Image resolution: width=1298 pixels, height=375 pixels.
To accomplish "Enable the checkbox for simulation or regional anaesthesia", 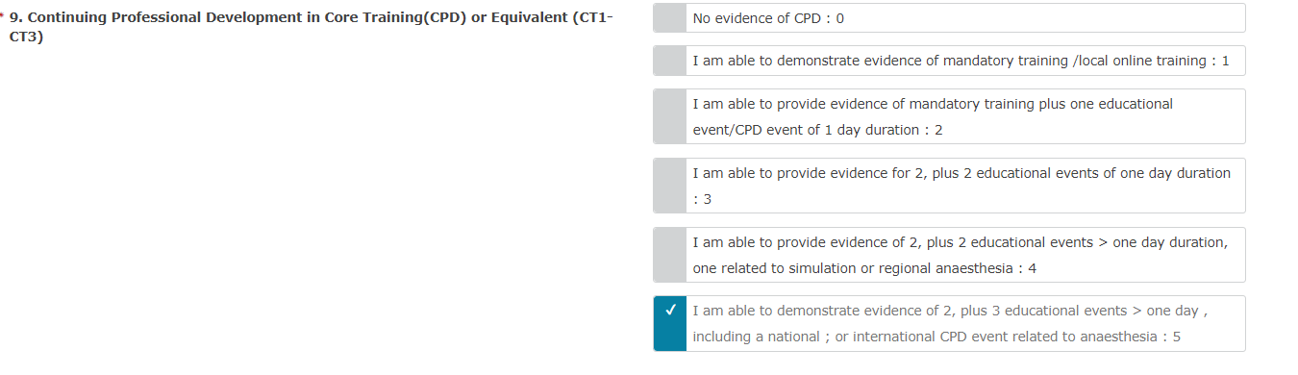I will click(x=669, y=255).
